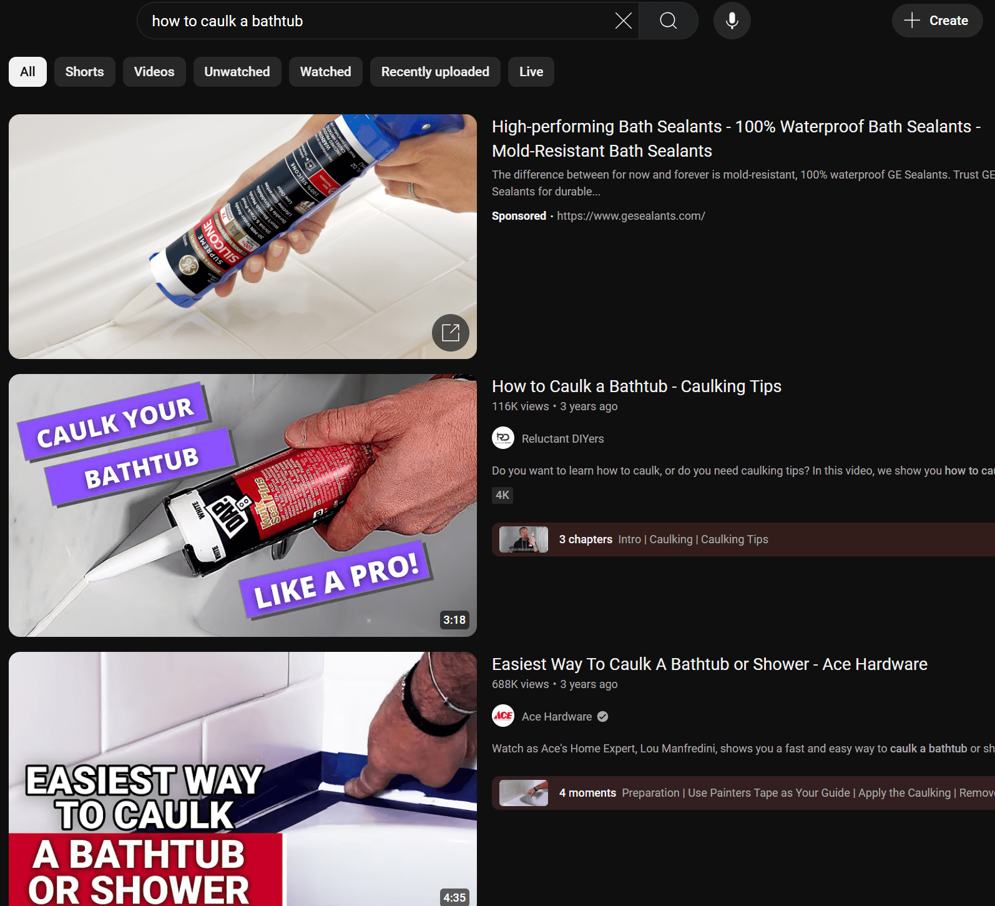This screenshot has width=995, height=906.
Task: Filter results by Videos
Action: [154, 72]
